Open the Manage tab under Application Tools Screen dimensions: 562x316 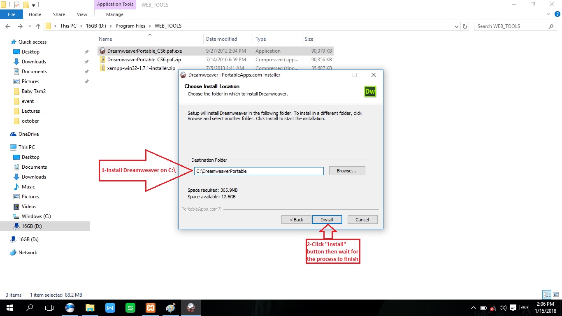click(114, 14)
